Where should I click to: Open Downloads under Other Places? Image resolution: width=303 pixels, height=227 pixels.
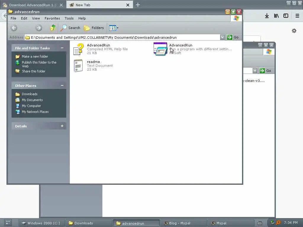[x=30, y=94]
